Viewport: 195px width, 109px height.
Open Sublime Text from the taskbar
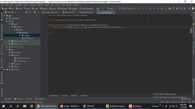[x=32, y=106]
